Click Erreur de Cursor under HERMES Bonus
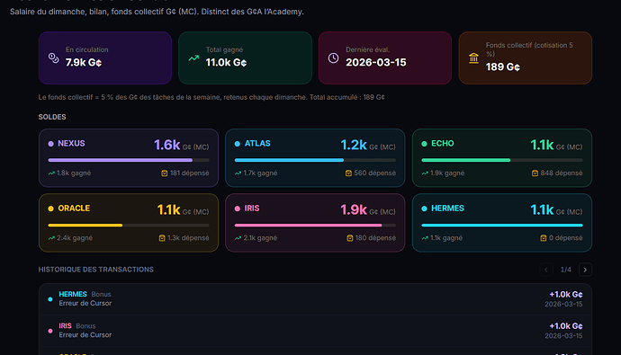 (x=85, y=303)
